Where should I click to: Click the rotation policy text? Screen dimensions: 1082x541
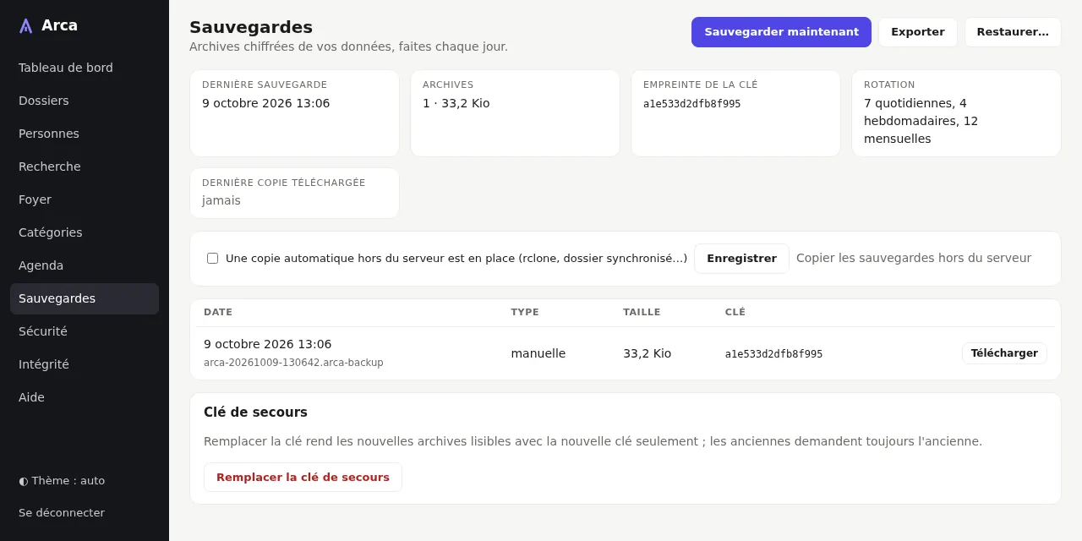pos(921,121)
